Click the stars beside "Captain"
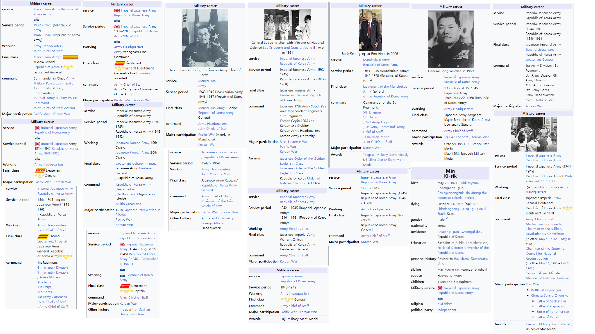The image size is (595, 334). pyautogui.click(x=127, y=291)
